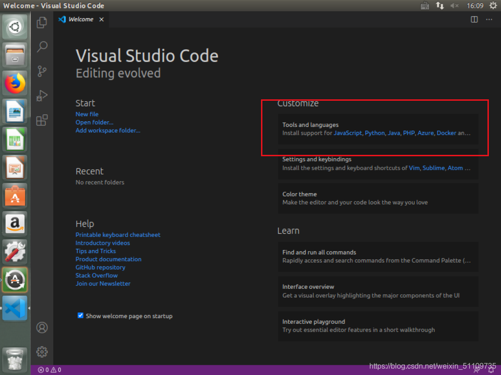Install Atom keybindings link

pos(455,168)
